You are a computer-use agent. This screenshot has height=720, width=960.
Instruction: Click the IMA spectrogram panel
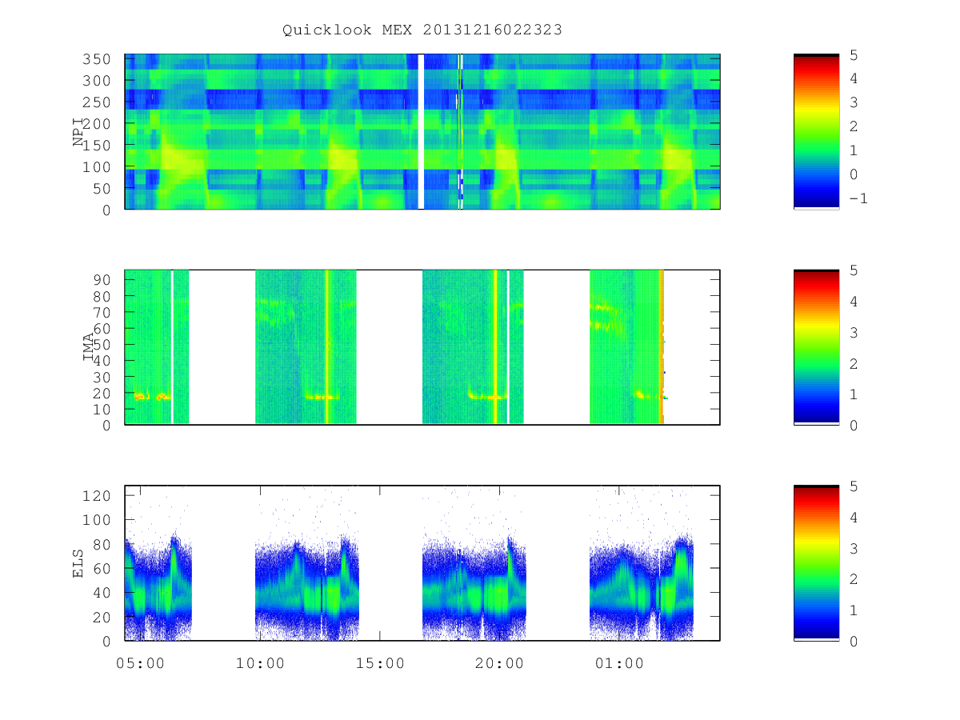click(x=422, y=347)
